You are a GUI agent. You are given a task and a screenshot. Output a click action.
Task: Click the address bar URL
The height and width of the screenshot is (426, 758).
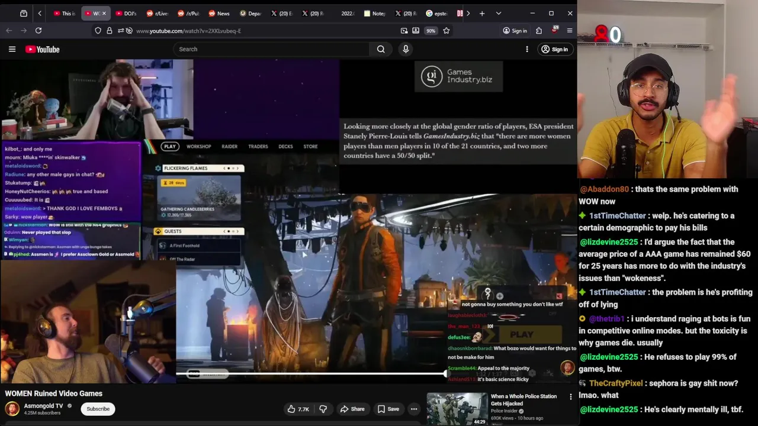pyautogui.click(x=188, y=31)
